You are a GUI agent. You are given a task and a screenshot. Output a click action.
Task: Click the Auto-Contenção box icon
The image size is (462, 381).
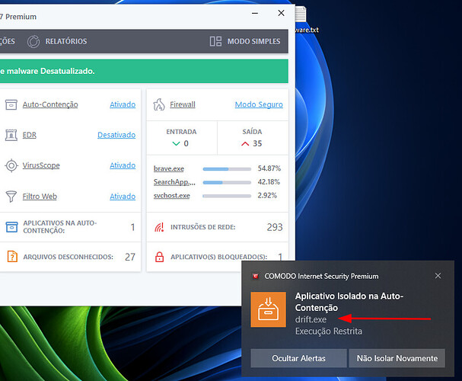pyautogui.click(x=11, y=104)
